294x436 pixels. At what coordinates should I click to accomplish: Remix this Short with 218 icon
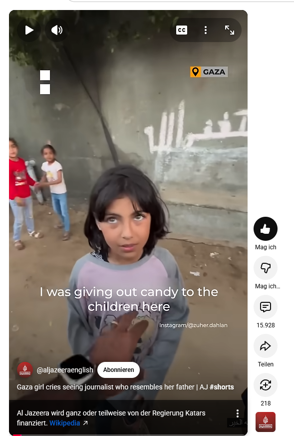[266, 385]
